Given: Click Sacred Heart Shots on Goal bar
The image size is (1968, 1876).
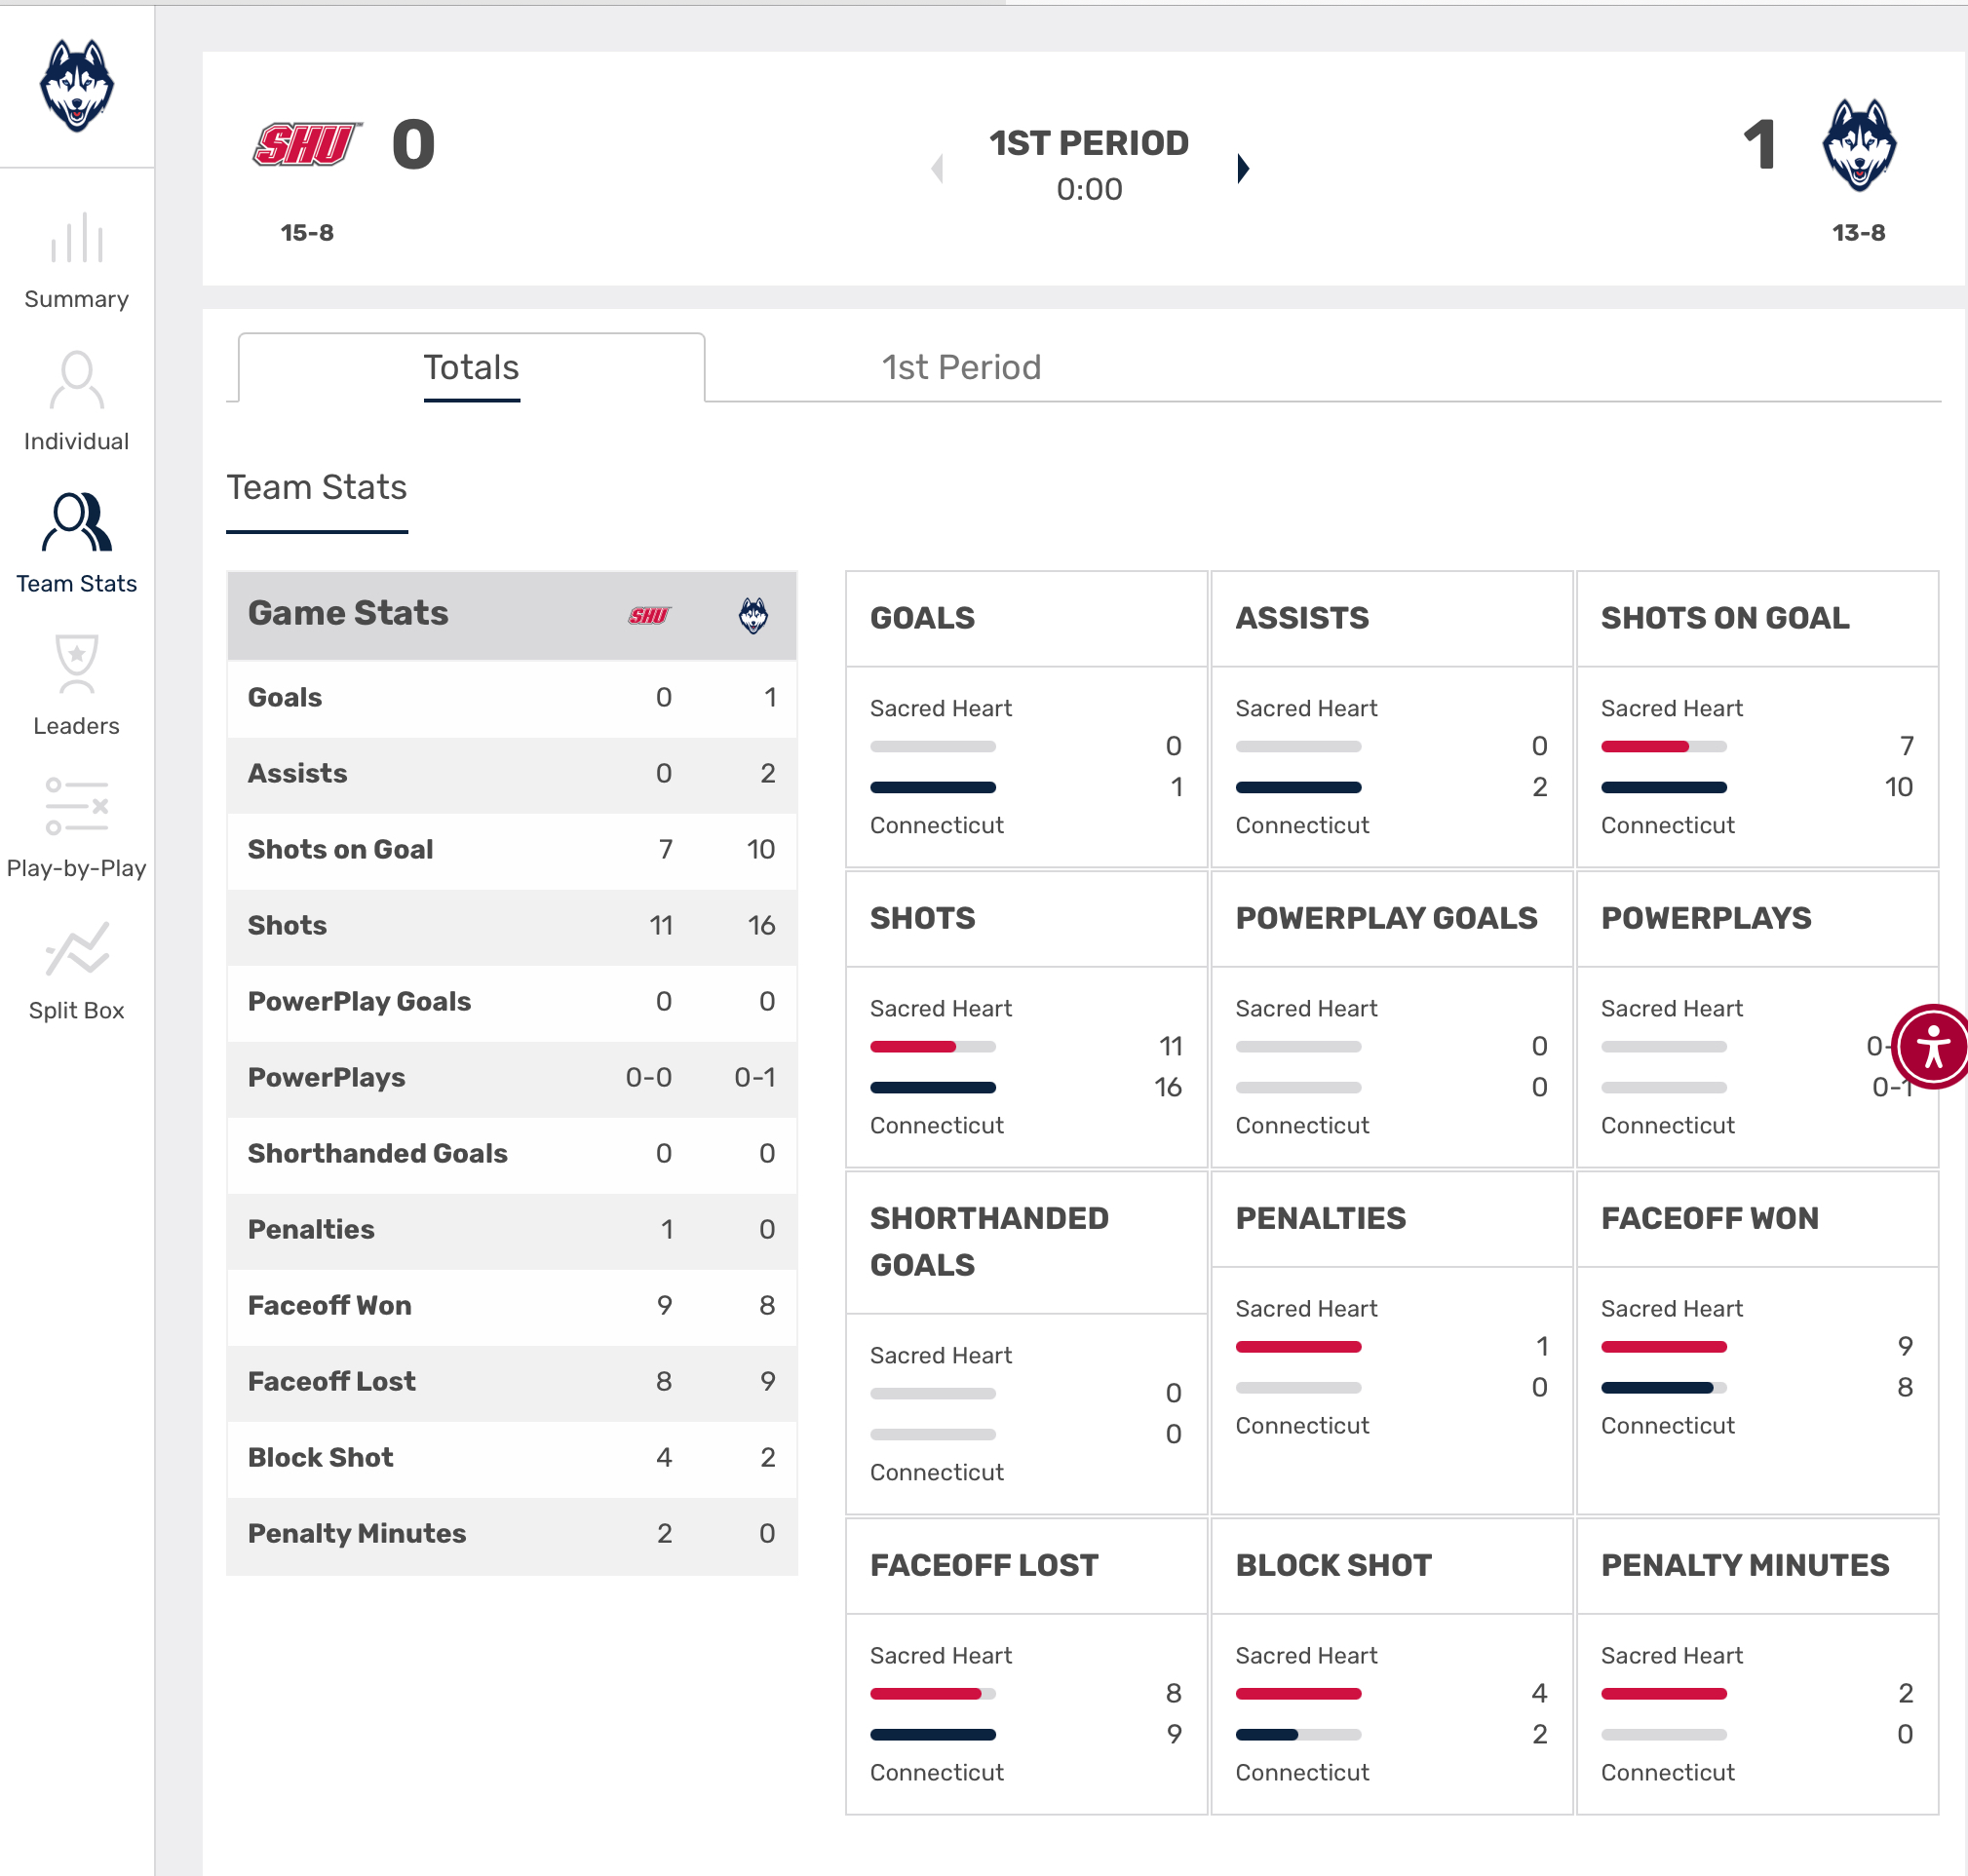Looking at the screenshot, I should pyautogui.click(x=1664, y=746).
